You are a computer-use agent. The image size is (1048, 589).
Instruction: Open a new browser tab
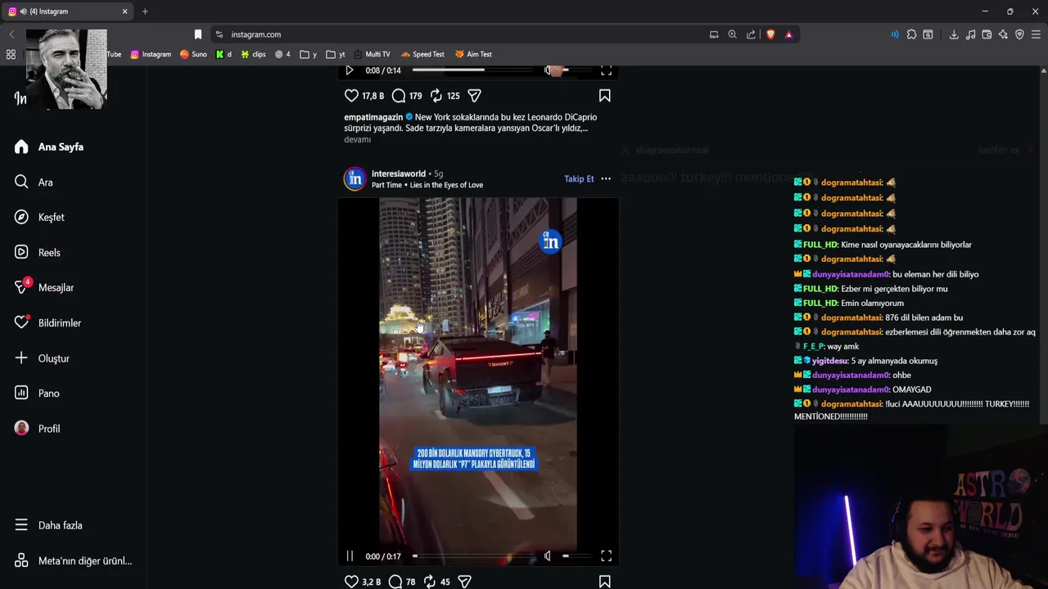pyautogui.click(x=145, y=11)
